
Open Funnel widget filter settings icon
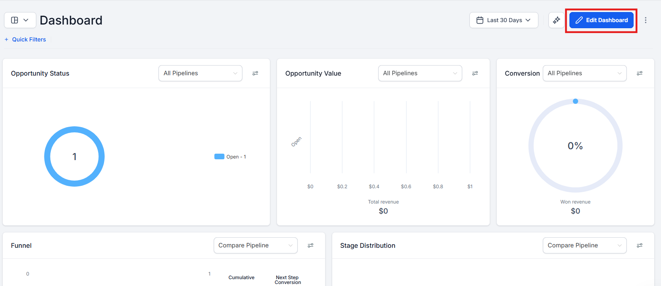coord(311,245)
